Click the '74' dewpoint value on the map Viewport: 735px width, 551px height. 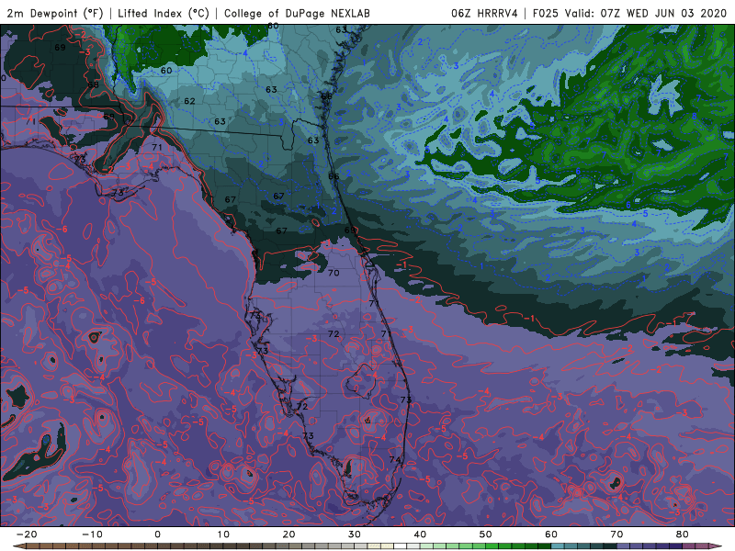coord(395,460)
